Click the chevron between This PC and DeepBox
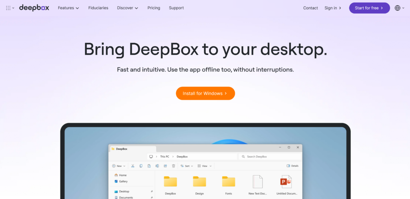The image size is (410, 199). [x=173, y=157]
